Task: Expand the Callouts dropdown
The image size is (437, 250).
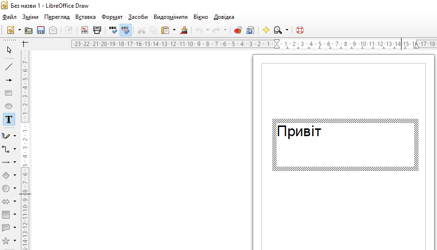Action: tap(15, 227)
